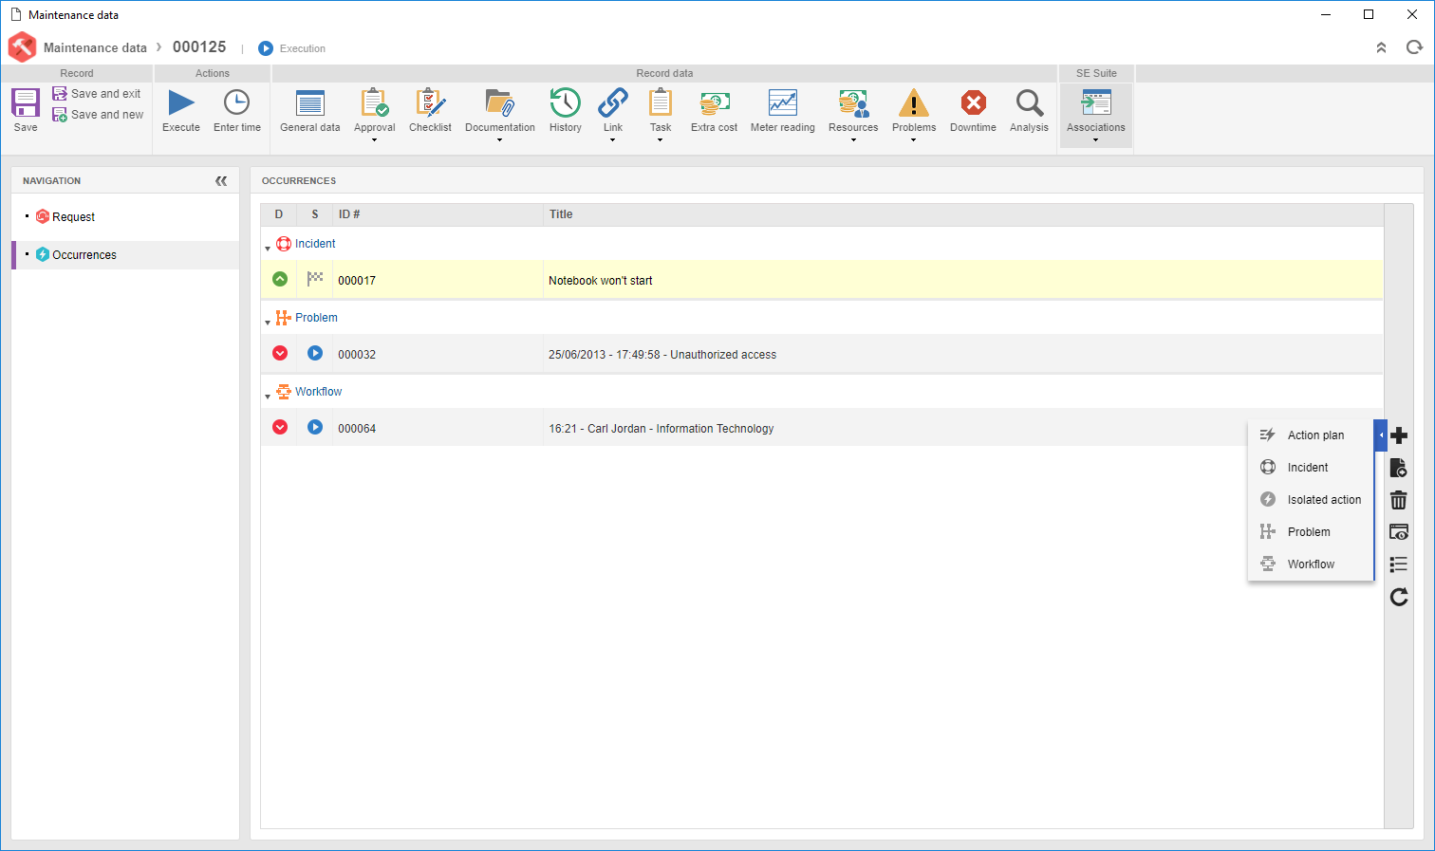1435x851 pixels.
Task: Collapse the ribbon with double chevron
Action: point(1381,47)
